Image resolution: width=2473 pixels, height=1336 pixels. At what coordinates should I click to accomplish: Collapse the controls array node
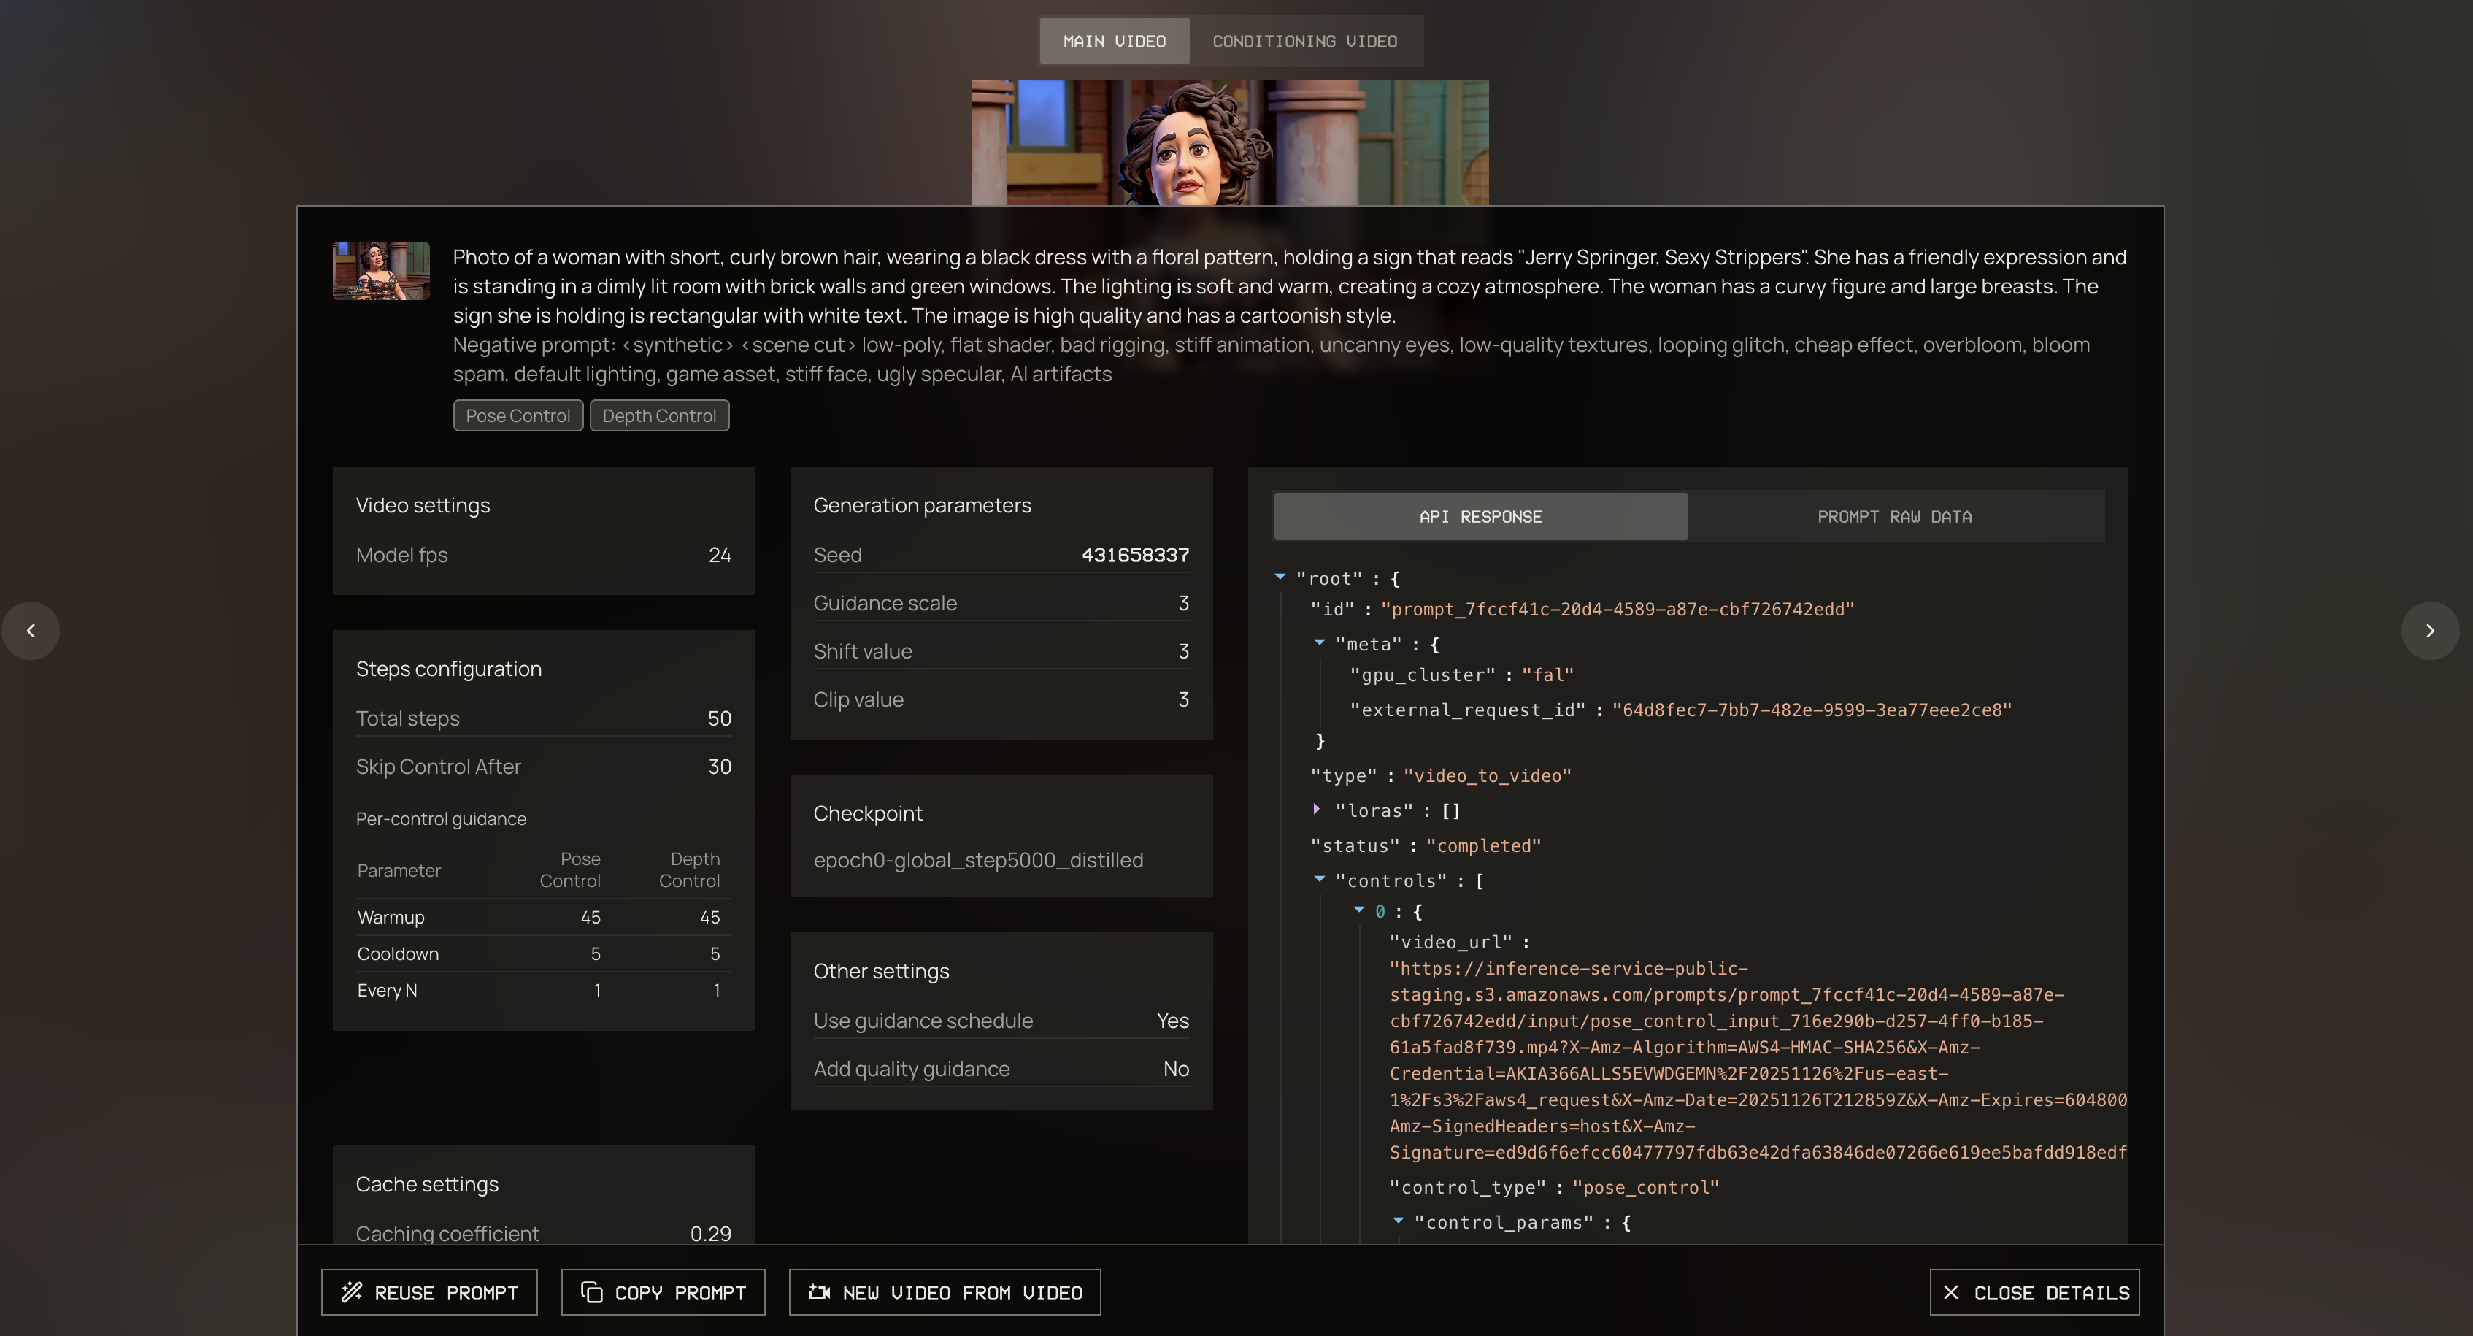1321,879
